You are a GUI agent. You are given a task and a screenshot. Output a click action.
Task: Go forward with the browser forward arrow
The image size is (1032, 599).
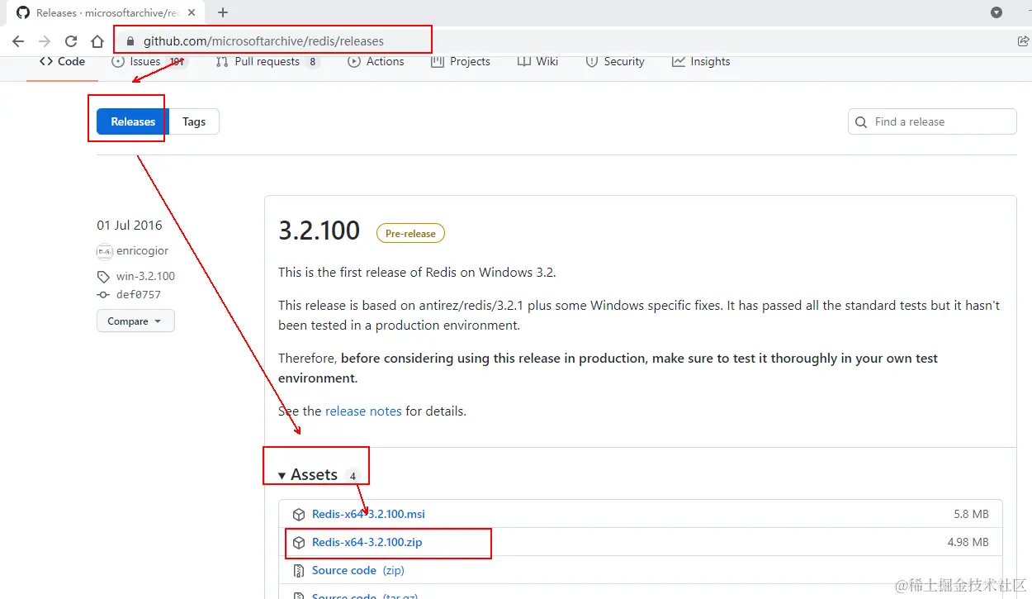click(x=45, y=41)
